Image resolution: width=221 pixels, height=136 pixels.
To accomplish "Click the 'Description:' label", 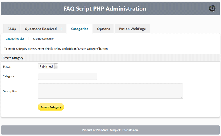I will (10, 91).
